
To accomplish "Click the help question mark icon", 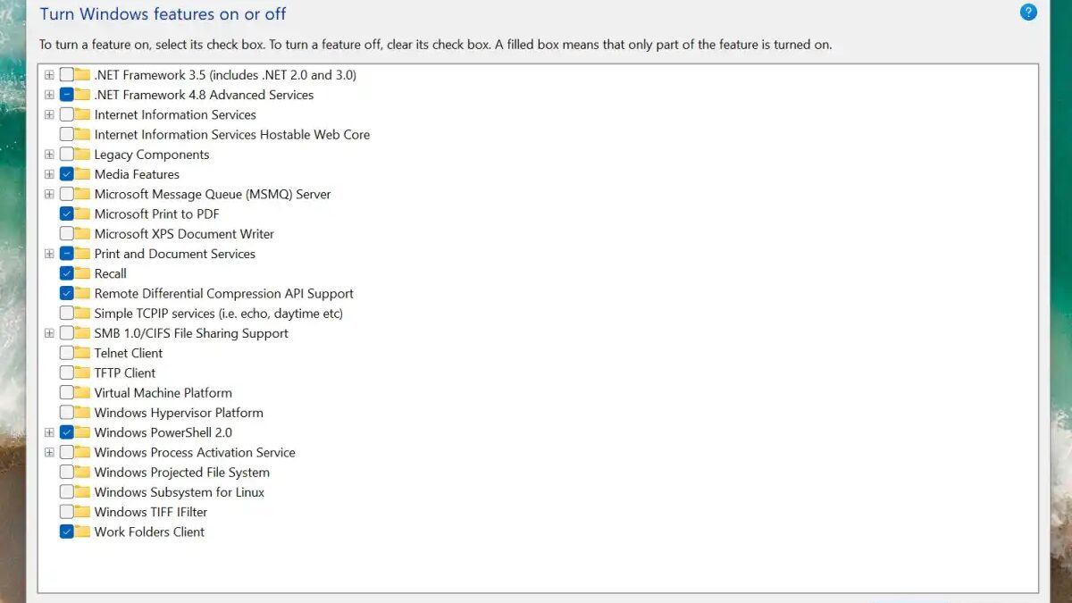I will tap(1028, 13).
